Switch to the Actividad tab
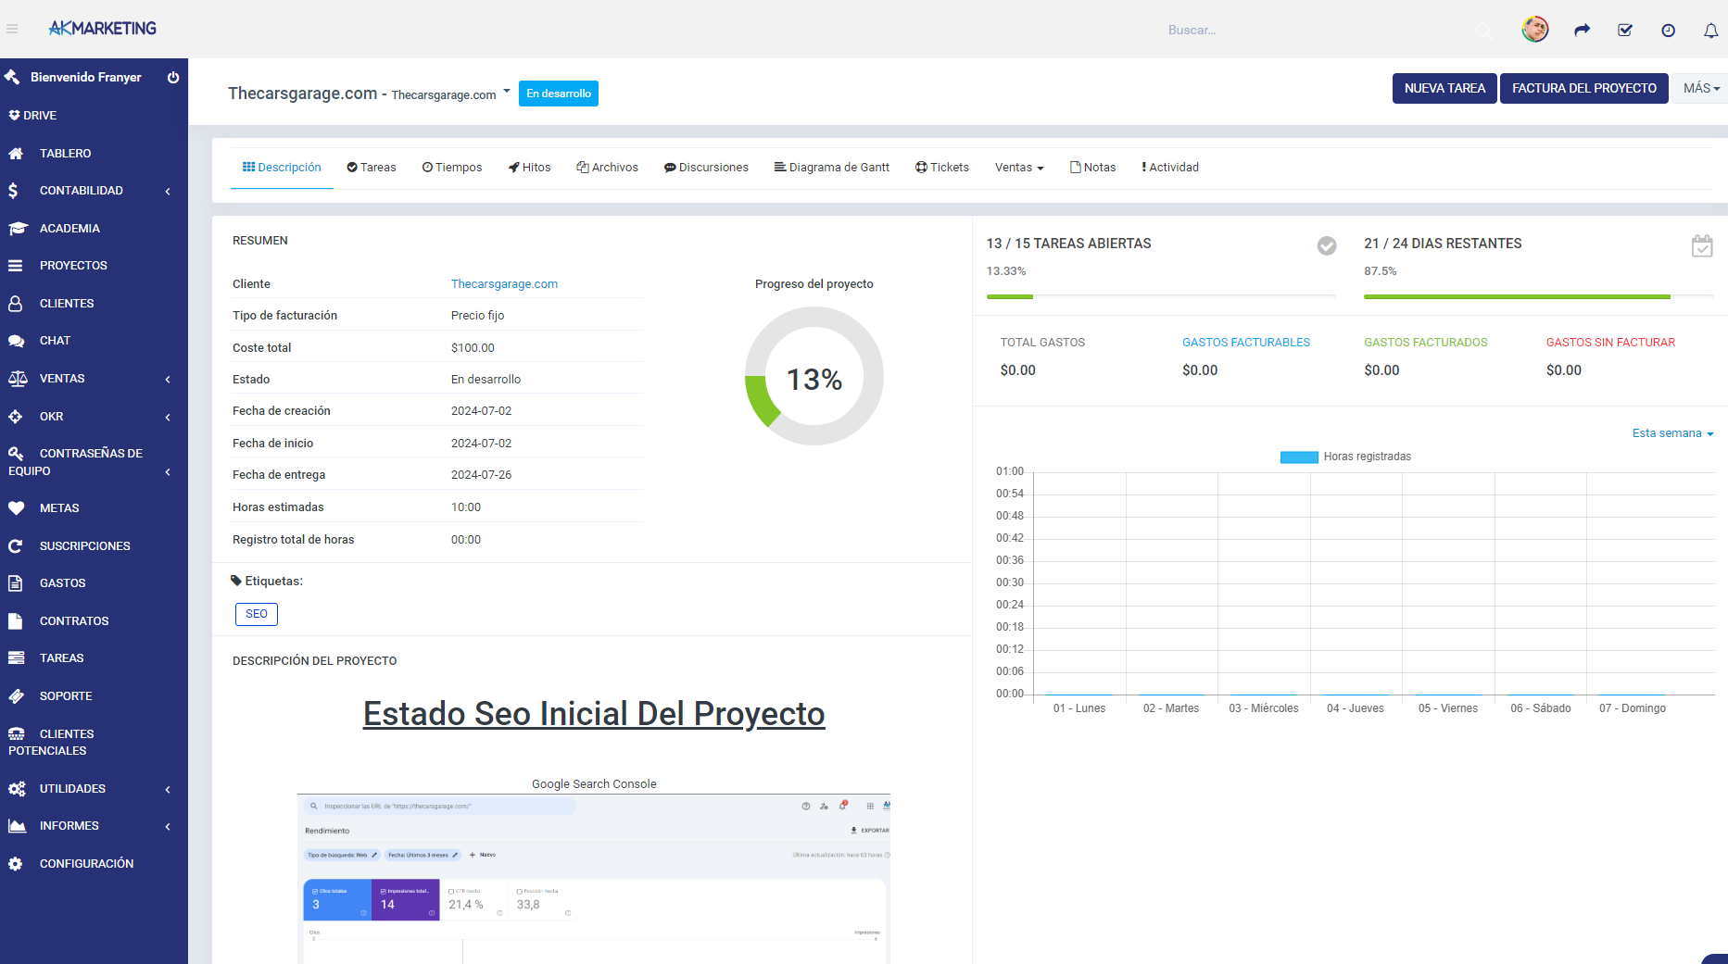 pyautogui.click(x=1170, y=168)
